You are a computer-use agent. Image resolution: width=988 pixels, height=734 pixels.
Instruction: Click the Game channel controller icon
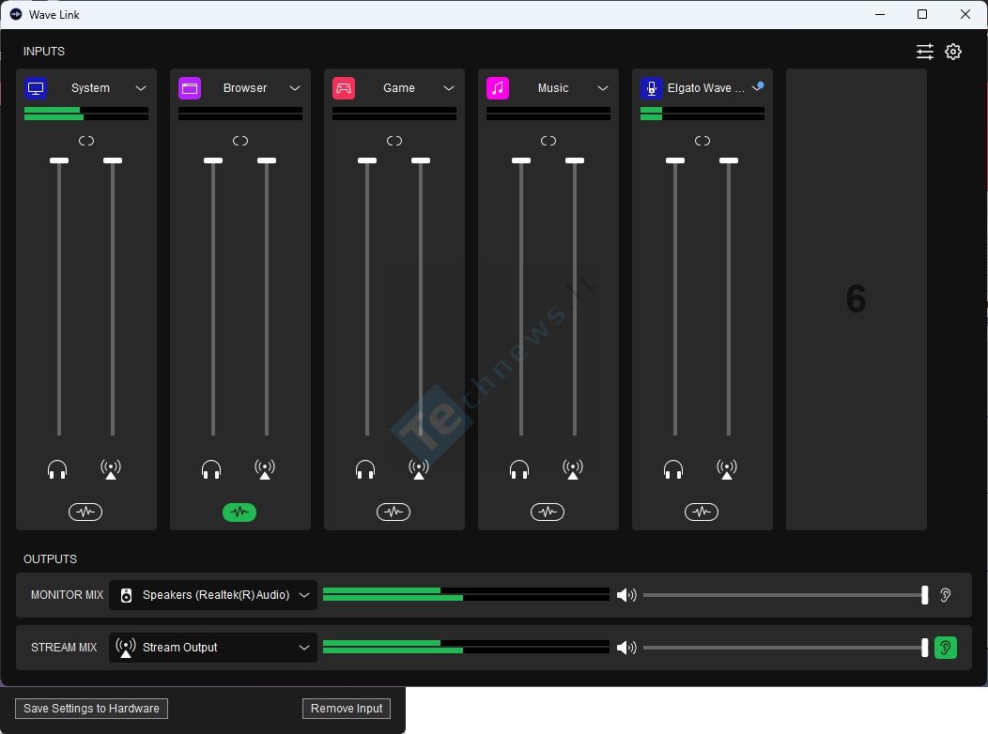tap(344, 88)
